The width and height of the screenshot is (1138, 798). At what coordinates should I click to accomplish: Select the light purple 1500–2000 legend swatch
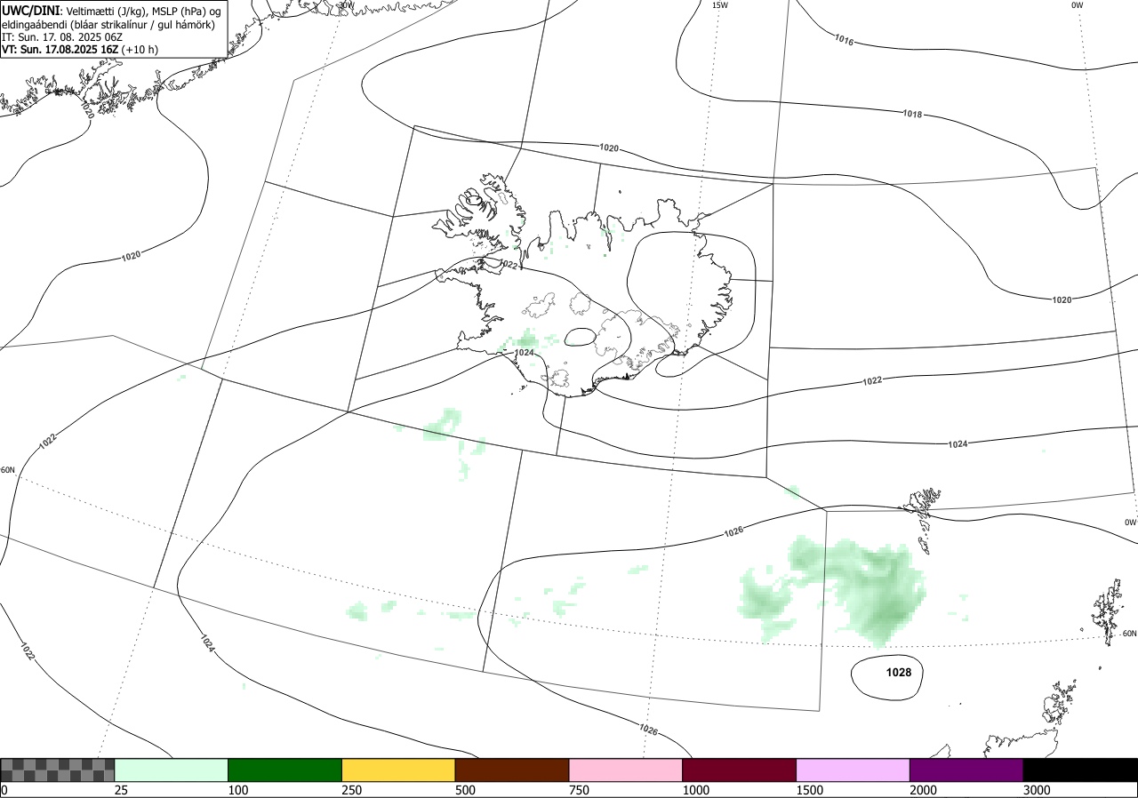click(853, 770)
